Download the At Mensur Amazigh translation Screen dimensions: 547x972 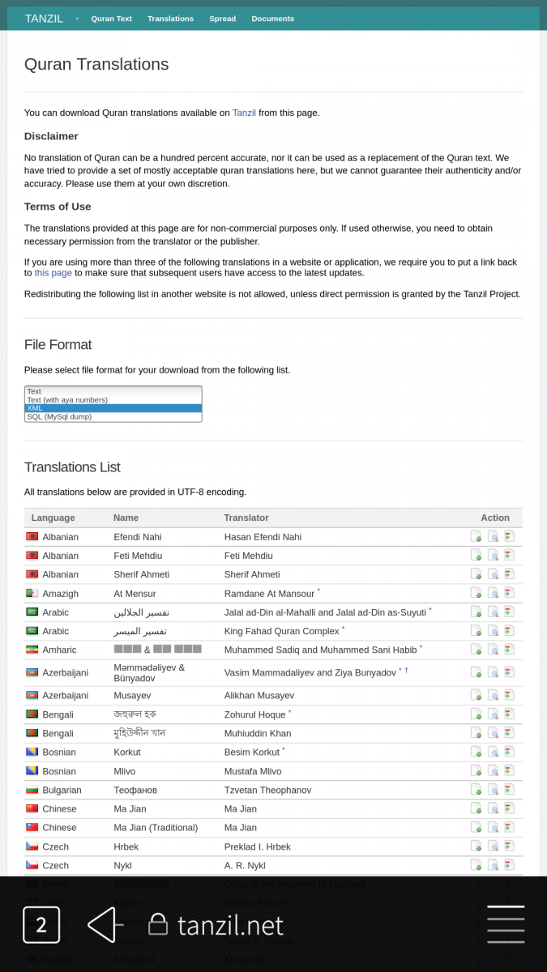click(x=476, y=593)
